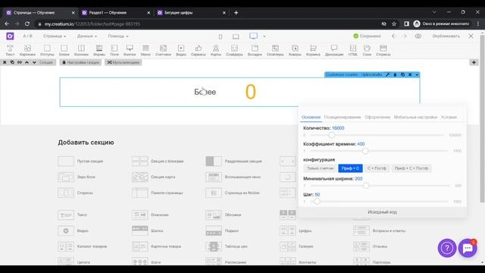Expand the widget label dropdown arrow
This screenshot has height=273, width=485.
[x=417, y=74]
